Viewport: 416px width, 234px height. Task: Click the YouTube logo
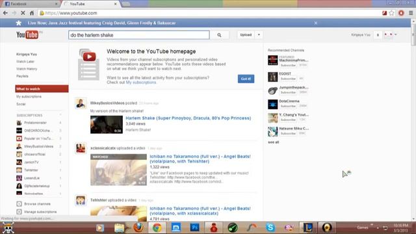coord(27,34)
